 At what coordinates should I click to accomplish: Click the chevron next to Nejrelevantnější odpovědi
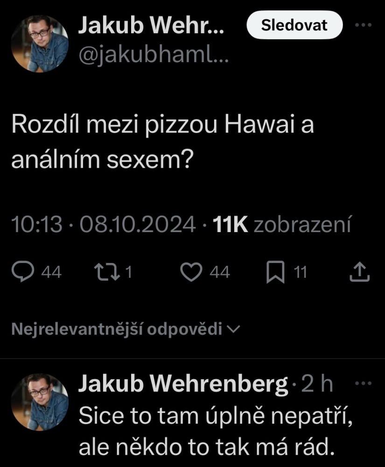[233, 330]
